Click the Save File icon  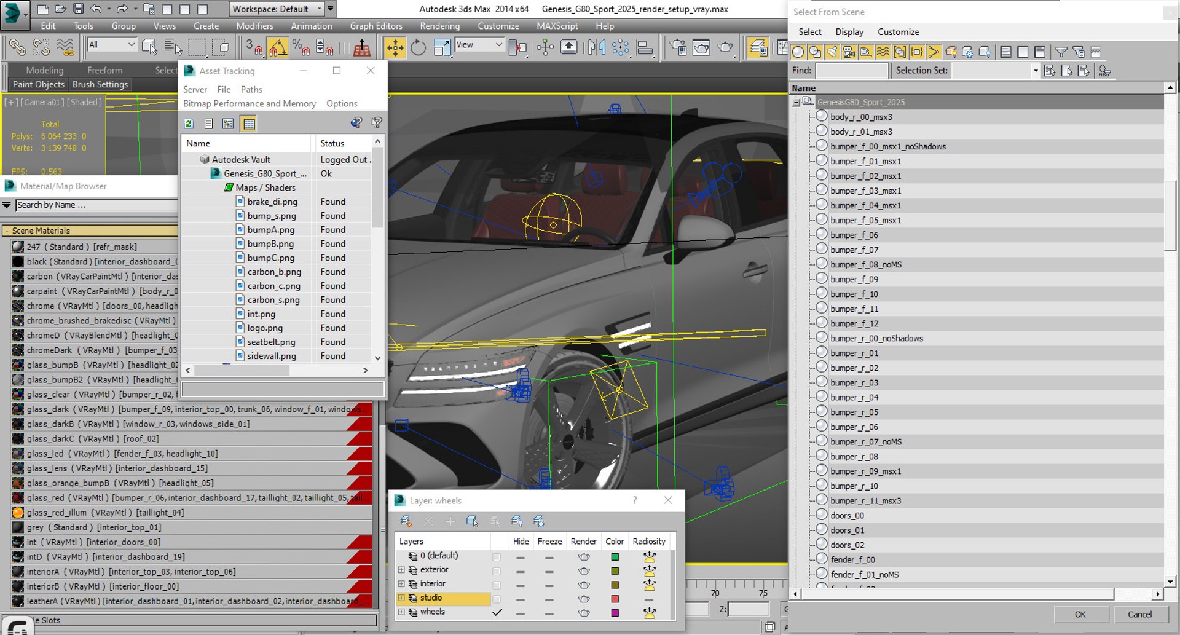coord(78,9)
